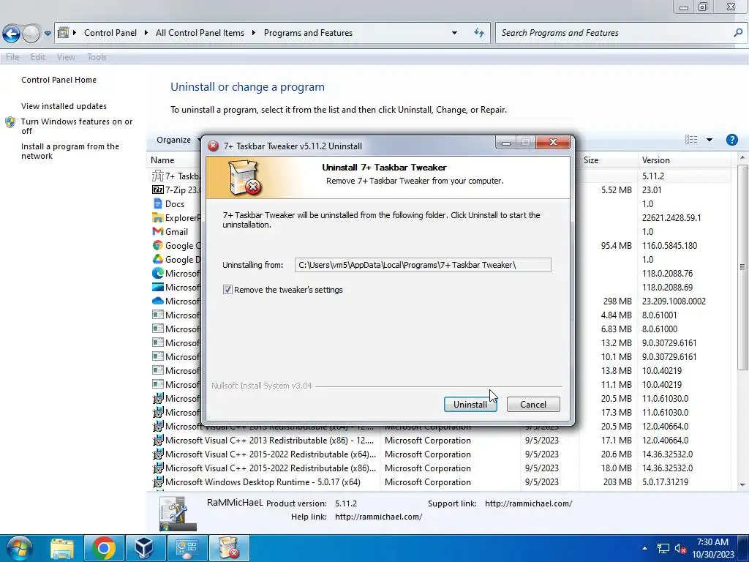
Task: Click the search magnifier icon
Action: coord(738,32)
